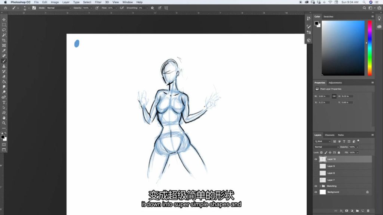Hide Layer 10 visibility eye

(x=316, y=159)
